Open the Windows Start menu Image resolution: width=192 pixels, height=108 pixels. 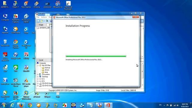4,105
